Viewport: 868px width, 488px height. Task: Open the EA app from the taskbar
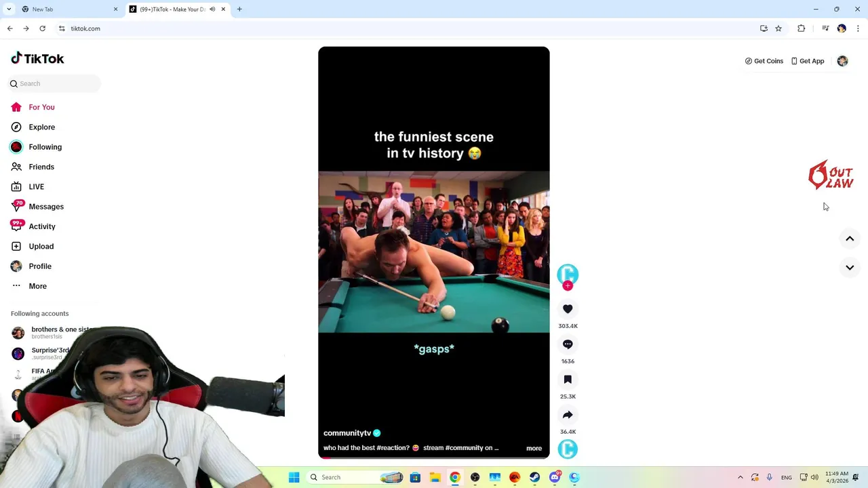tap(515, 477)
